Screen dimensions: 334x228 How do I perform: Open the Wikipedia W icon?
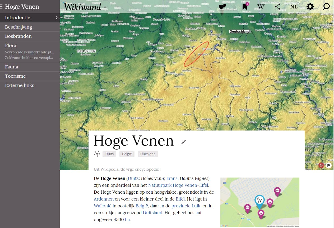(261, 7)
